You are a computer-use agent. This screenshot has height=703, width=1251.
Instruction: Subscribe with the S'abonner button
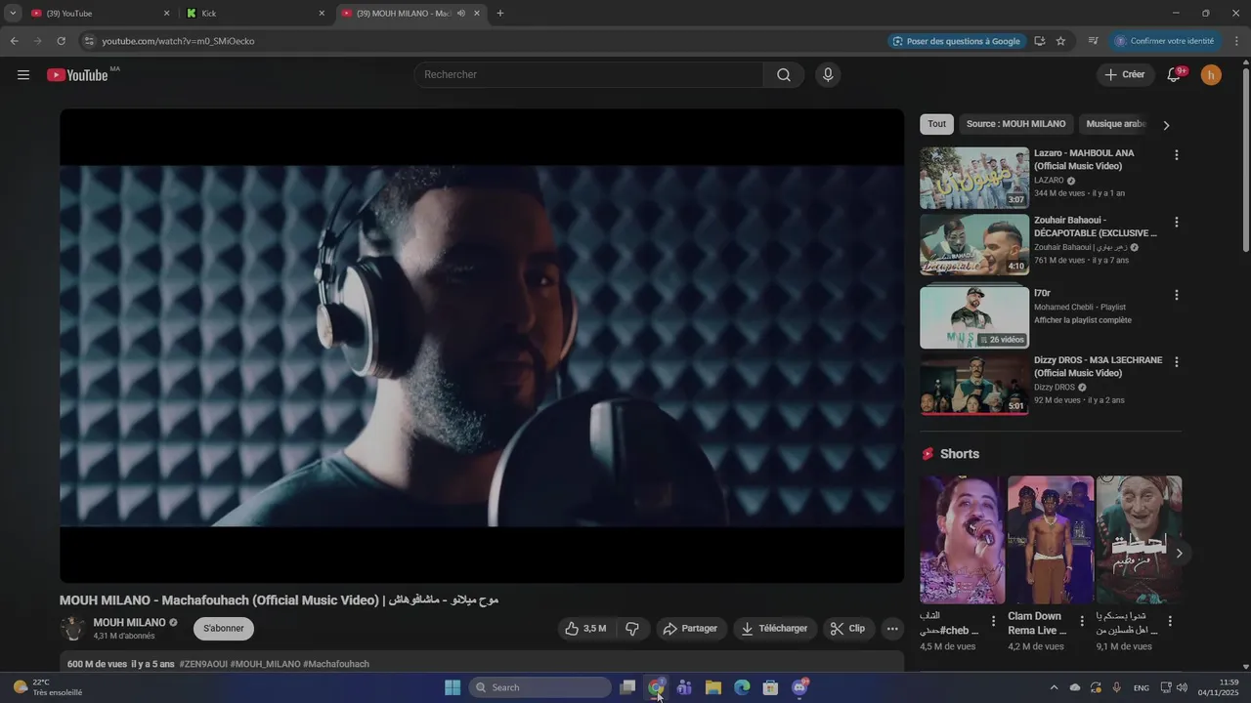224,629
